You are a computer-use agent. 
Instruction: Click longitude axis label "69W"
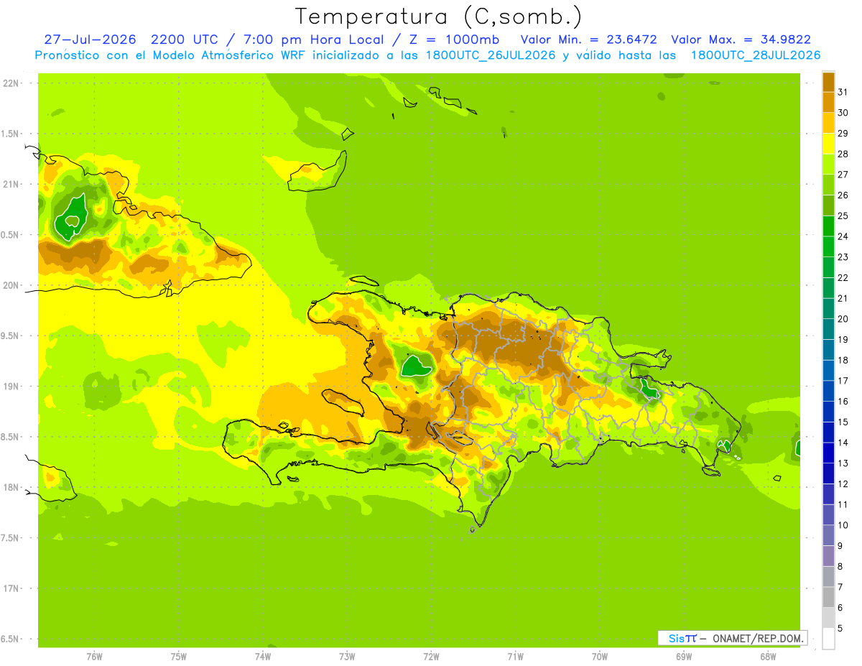(683, 657)
